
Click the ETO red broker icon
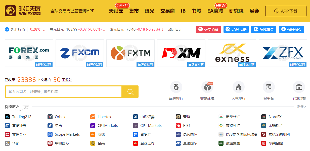click(x=178, y=126)
